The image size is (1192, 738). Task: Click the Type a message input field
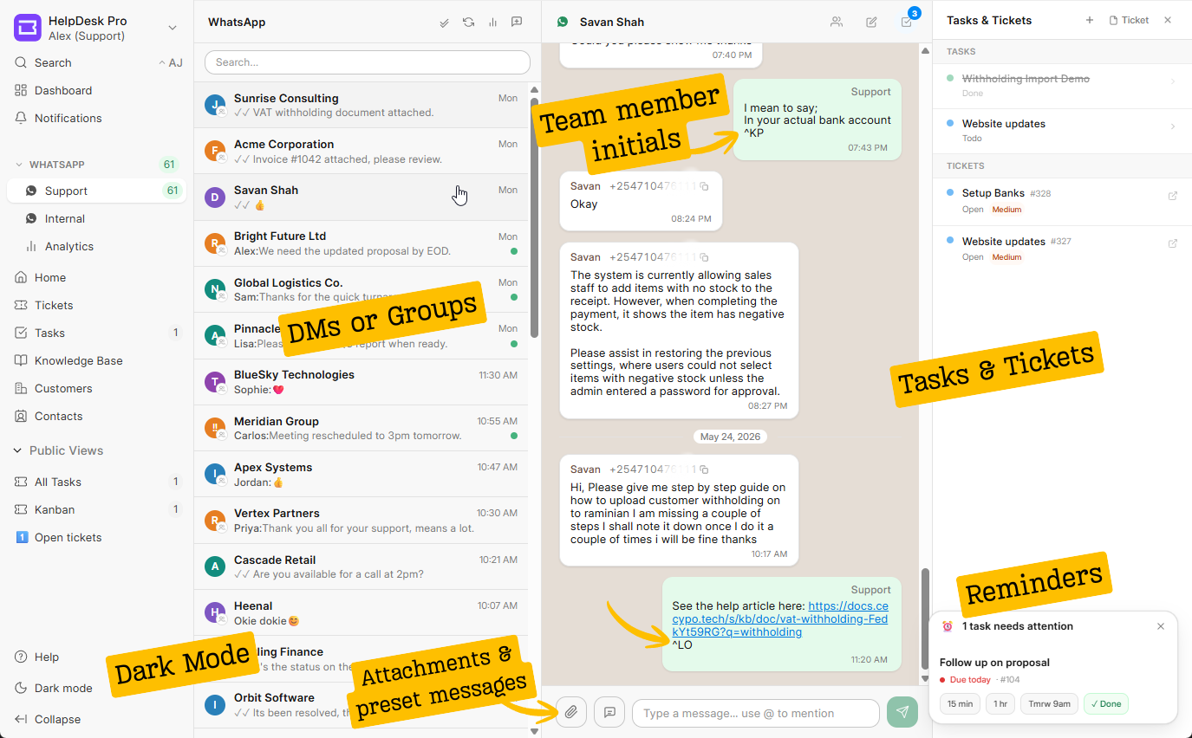pyautogui.click(x=756, y=713)
